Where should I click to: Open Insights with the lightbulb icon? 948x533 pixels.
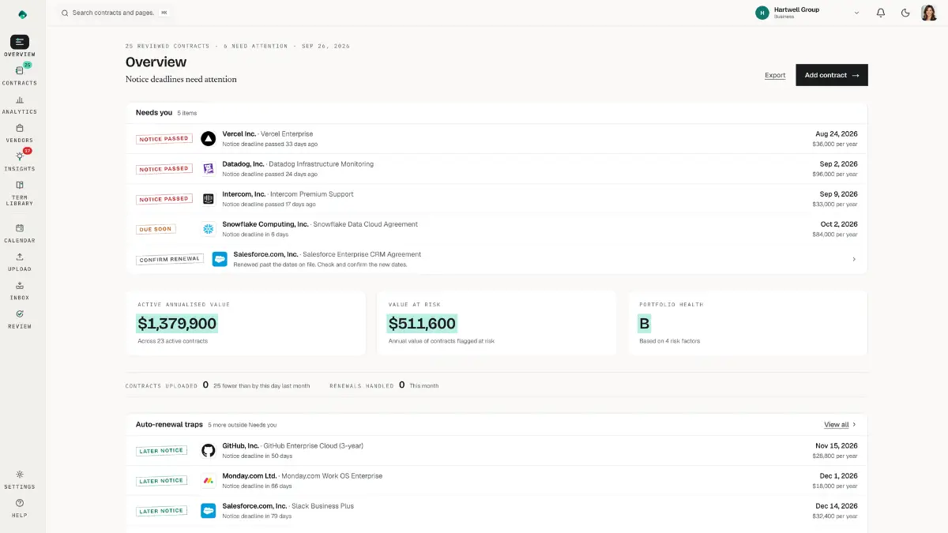(20, 161)
